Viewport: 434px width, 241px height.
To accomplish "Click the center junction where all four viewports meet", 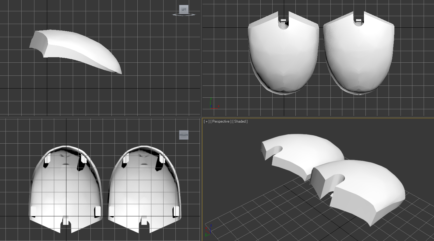I will point(201,117).
